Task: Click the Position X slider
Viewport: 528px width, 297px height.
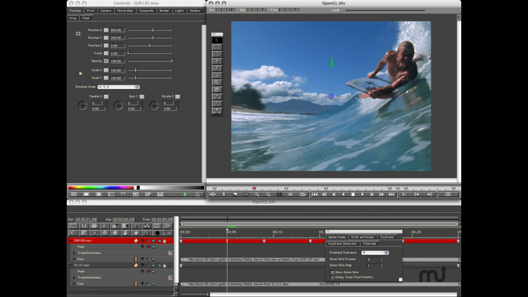Action: click(150, 30)
